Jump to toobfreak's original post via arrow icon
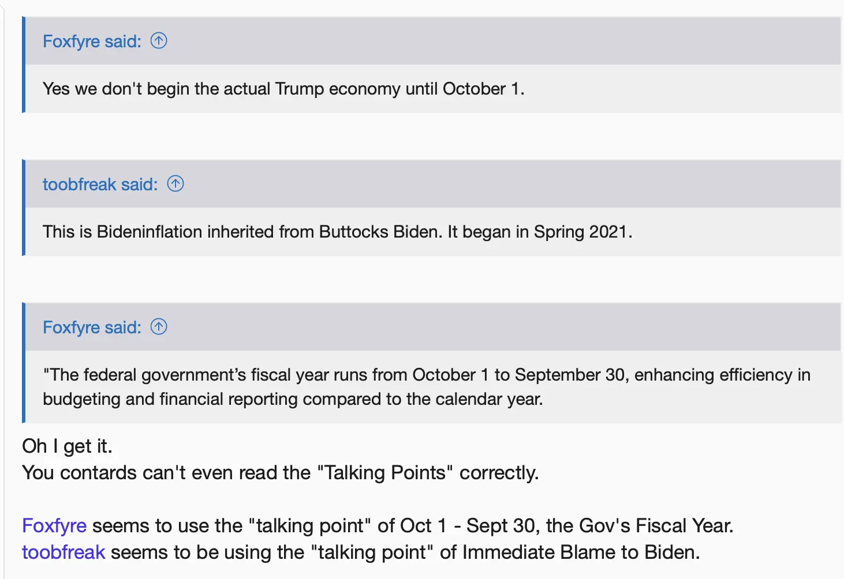This screenshot has width=844, height=579. pyautogui.click(x=175, y=184)
